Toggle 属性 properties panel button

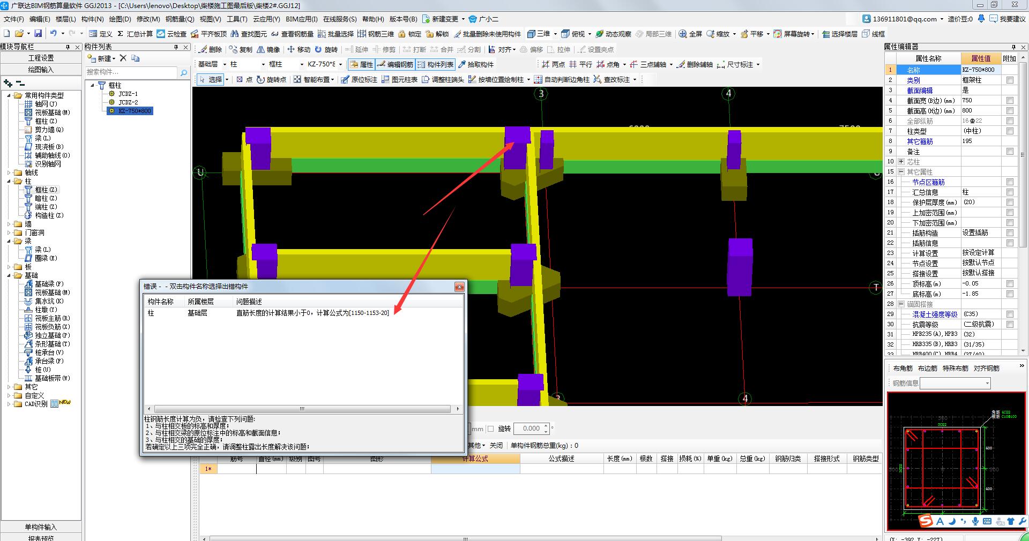point(361,64)
